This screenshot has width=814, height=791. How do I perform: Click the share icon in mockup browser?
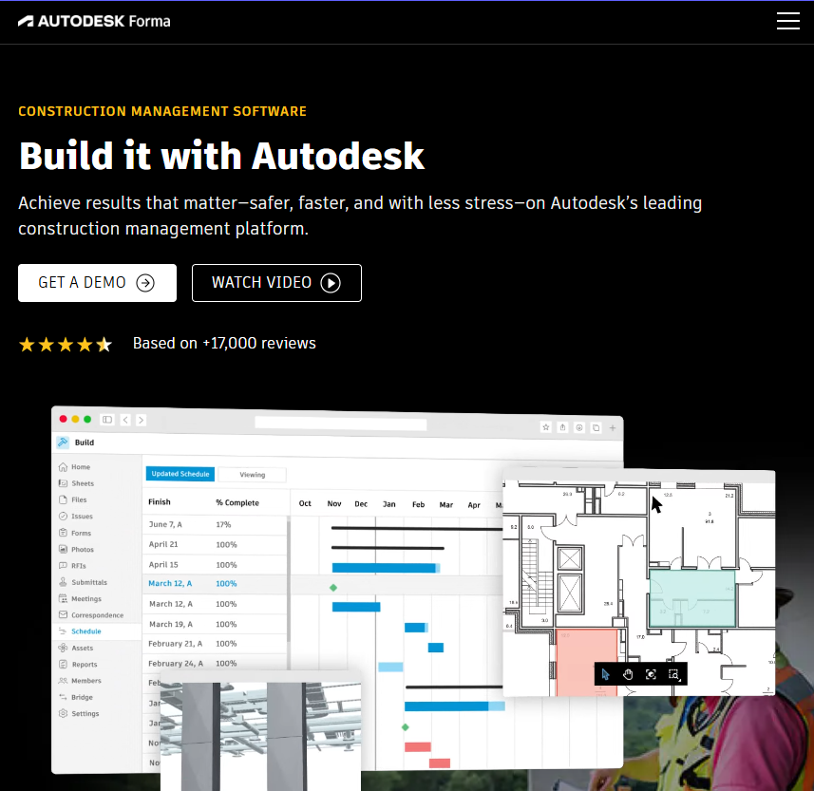click(562, 427)
